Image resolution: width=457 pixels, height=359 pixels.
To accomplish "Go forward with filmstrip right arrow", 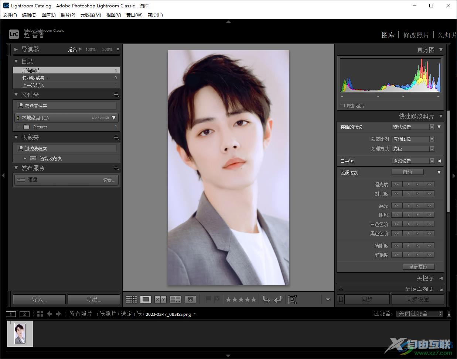I will tap(58, 314).
